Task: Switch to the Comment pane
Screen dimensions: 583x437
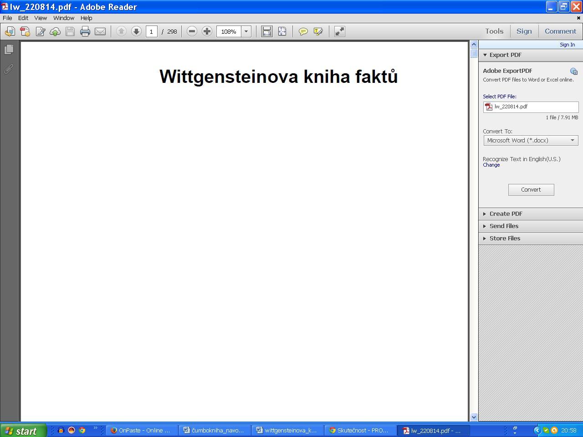Action: [560, 31]
